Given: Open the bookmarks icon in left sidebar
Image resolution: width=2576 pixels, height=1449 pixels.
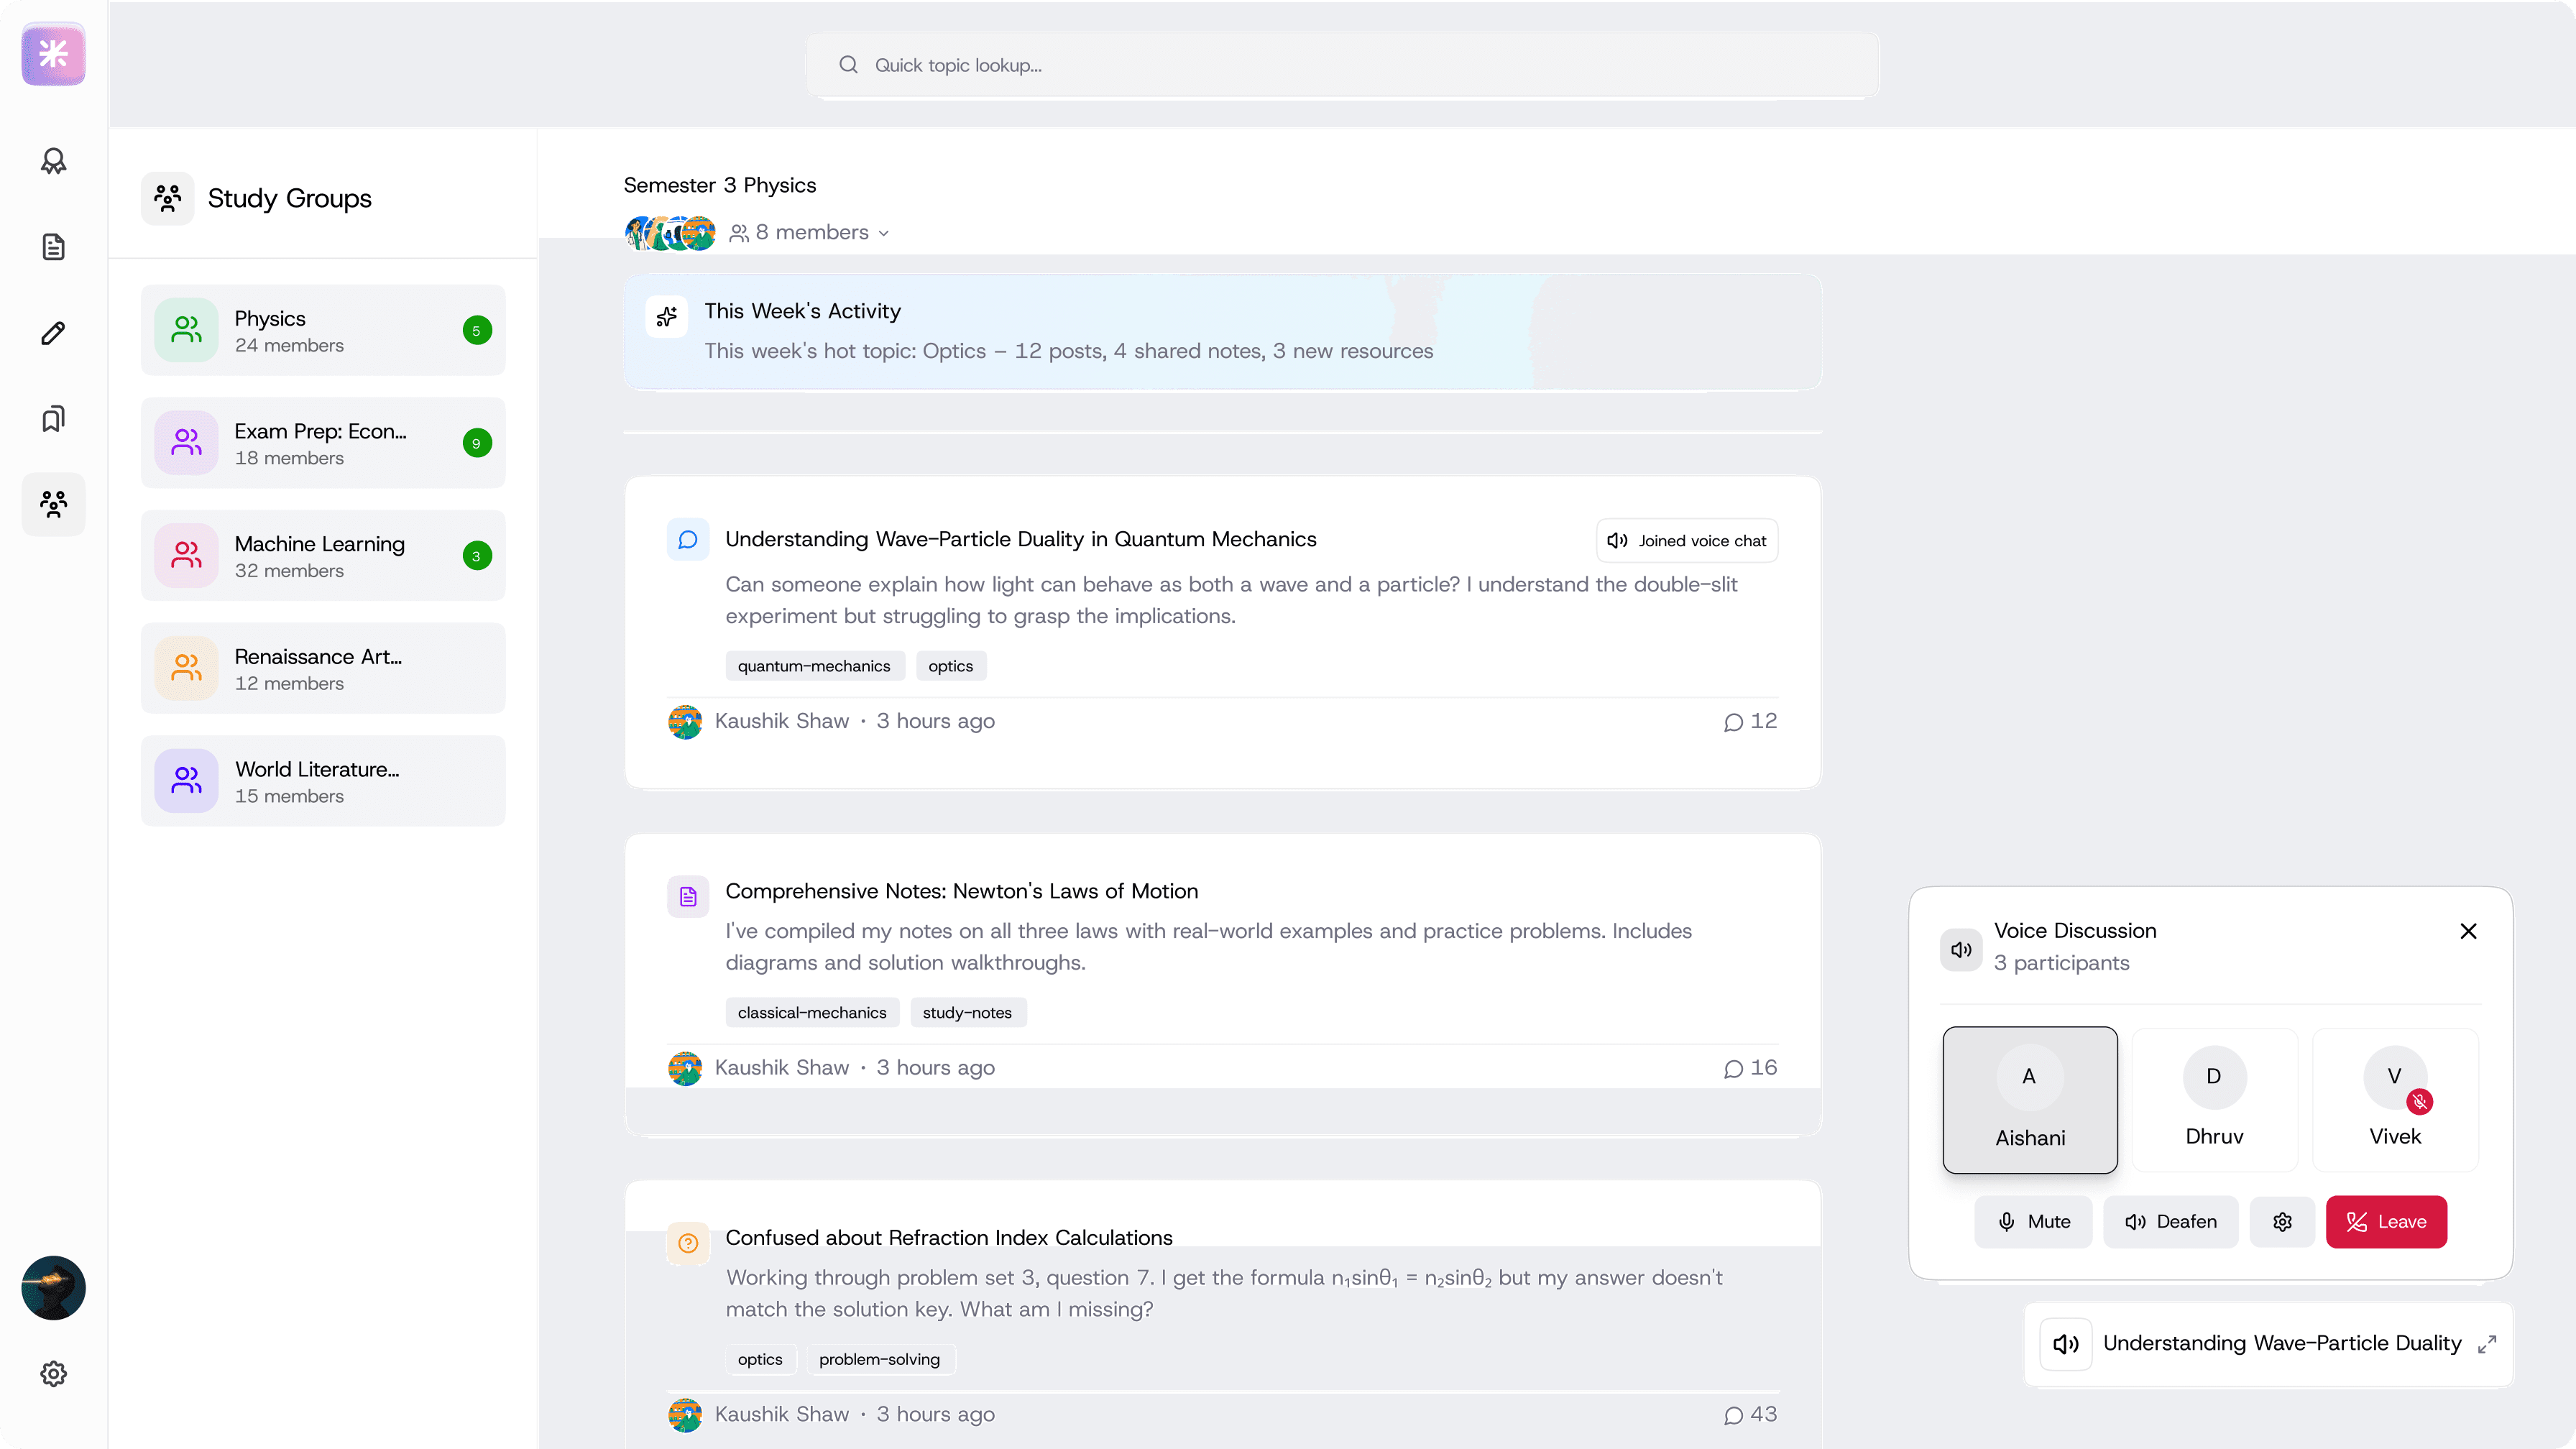Looking at the screenshot, I should pyautogui.click(x=53, y=419).
